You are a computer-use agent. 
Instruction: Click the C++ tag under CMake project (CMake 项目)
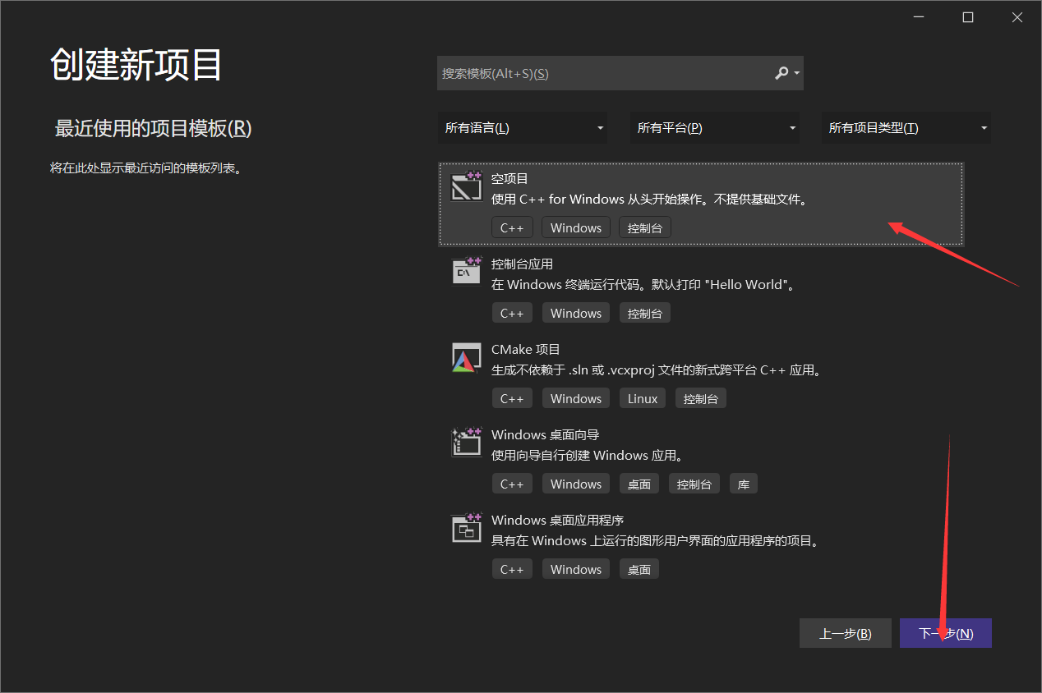[x=512, y=398]
